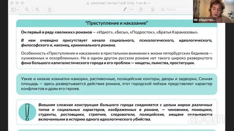
Task: Open the document title dropdown chevron
Action: pyautogui.click(x=149, y=3)
